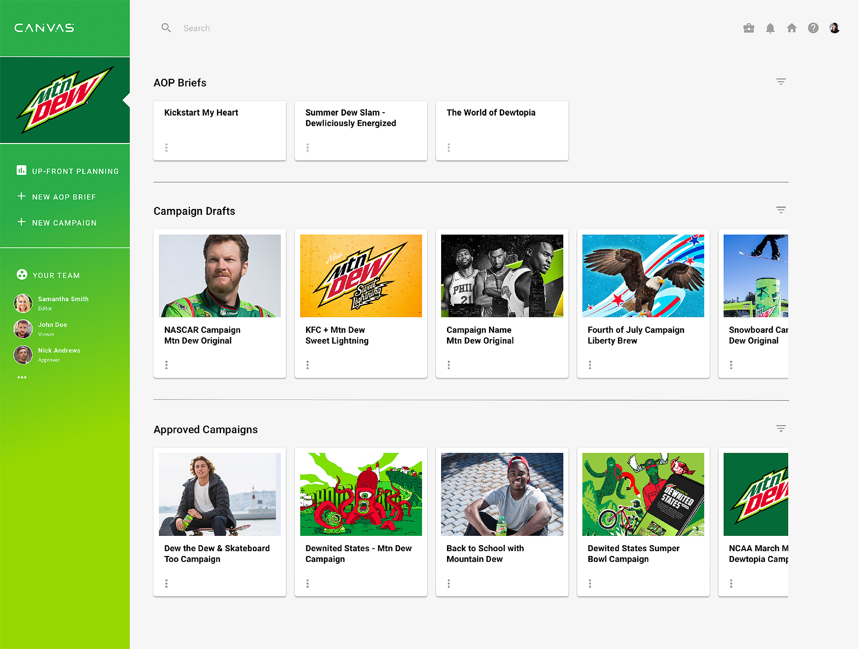Open more options on Back to School card

[449, 583]
